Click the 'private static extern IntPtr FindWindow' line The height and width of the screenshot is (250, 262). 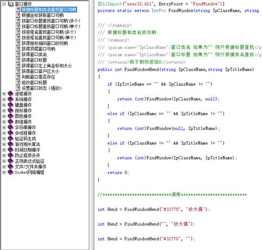click(178, 11)
